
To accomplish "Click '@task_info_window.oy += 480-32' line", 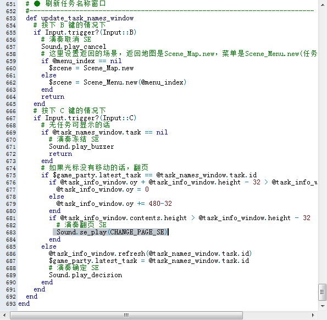I will [114, 204].
